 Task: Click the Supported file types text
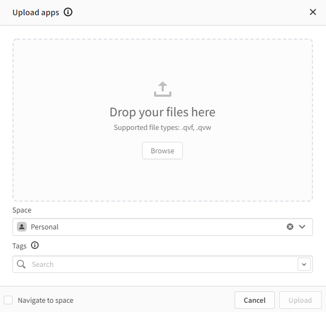(x=162, y=127)
